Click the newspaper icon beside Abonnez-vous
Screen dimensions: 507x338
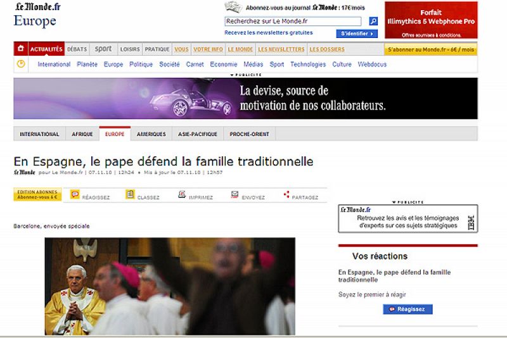pyautogui.click(x=233, y=7)
